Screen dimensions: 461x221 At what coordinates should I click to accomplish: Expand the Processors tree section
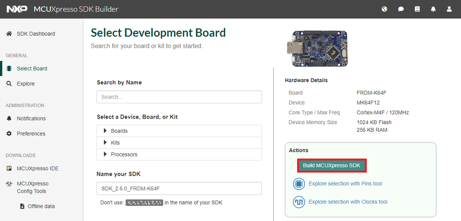coord(179,155)
